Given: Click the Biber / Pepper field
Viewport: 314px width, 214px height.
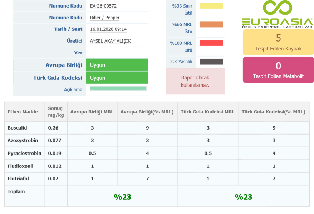Looking at the screenshot, I should [x=117, y=18].
